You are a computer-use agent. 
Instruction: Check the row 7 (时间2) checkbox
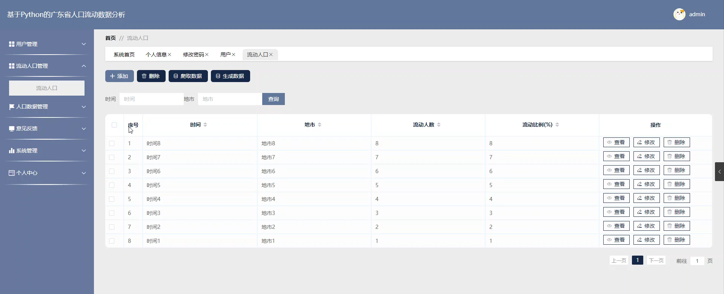pos(112,227)
